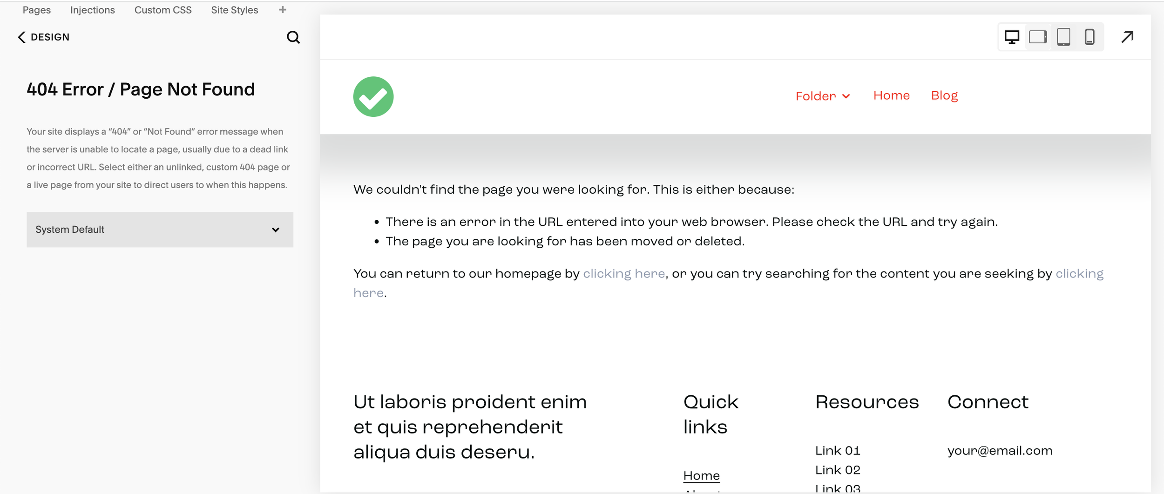Screen dimensions: 1164x494
Task: Click the Home navigation link
Action: pos(891,95)
